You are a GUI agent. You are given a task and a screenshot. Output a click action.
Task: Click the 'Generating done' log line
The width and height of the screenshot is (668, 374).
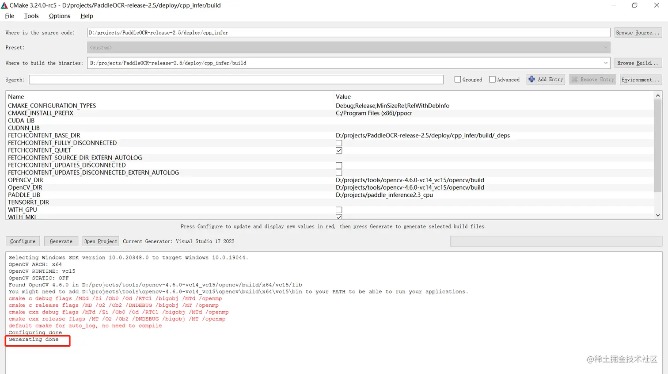tap(34, 340)
